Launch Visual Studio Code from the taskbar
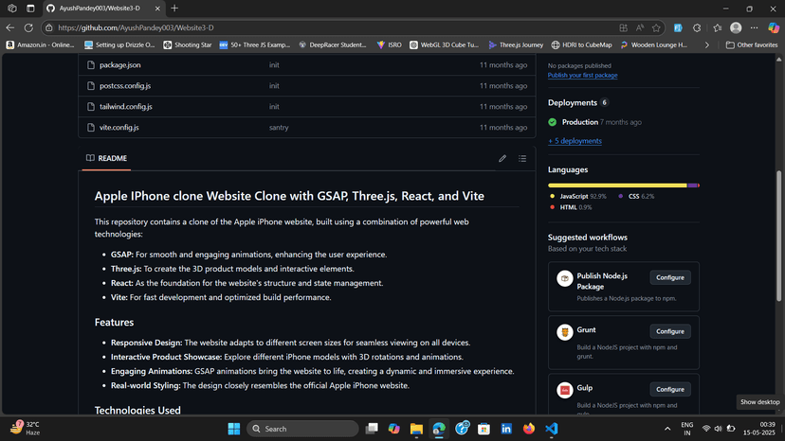The height and width of the screenshot is (441, 785). (x=551, y=429)
